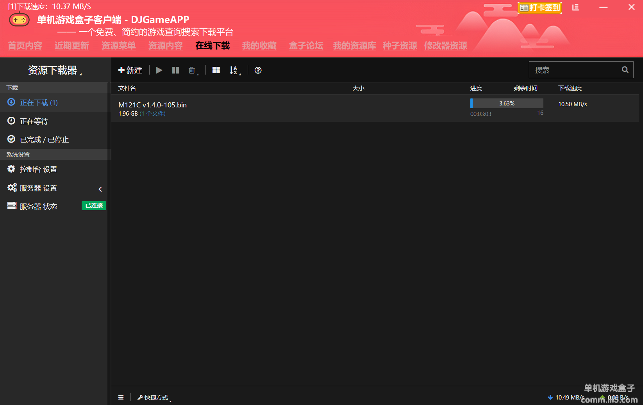Go to 首页内容 tab
The image size is (643, 405).
tap(25, 46)
